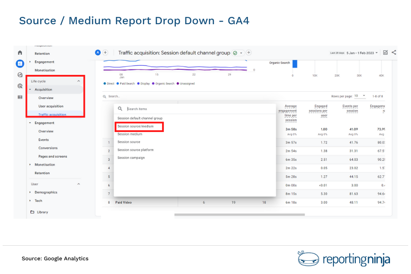This screenshot has width=411, height=274.
Task: Collapse the Acquisition tree item
Action: (30, 90)
